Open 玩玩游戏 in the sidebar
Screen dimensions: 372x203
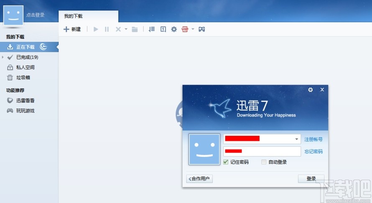(x=29, y=111)
